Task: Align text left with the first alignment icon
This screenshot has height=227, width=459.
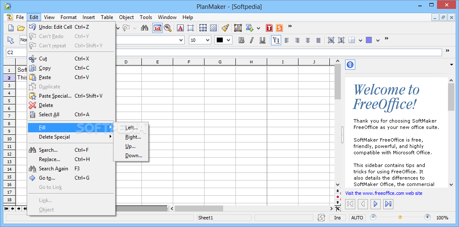Action: [287, 40]
